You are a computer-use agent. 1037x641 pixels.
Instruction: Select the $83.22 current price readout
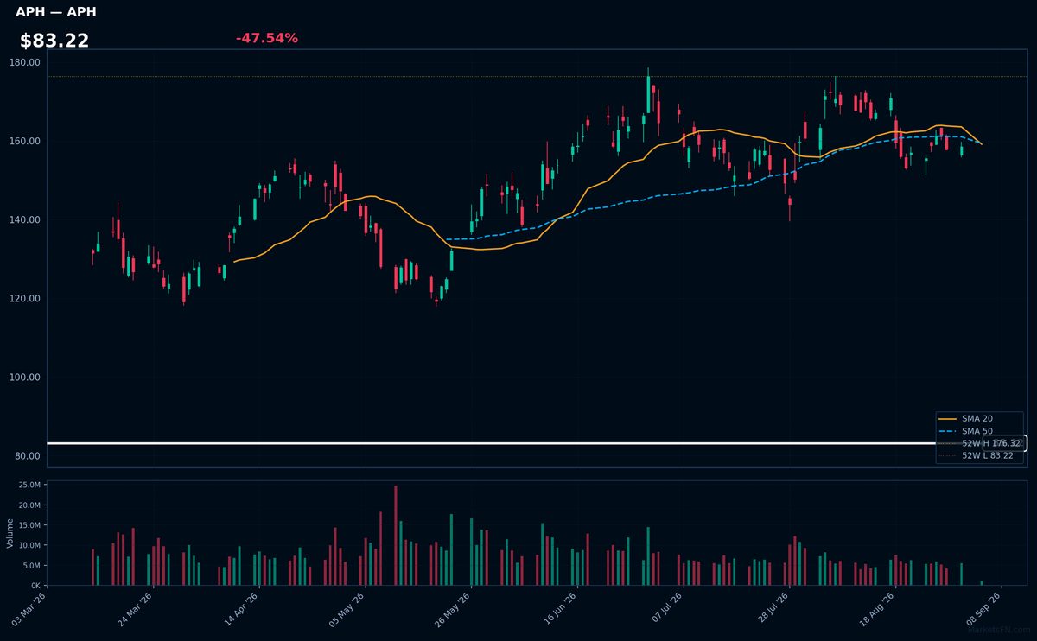coord(54,41)
